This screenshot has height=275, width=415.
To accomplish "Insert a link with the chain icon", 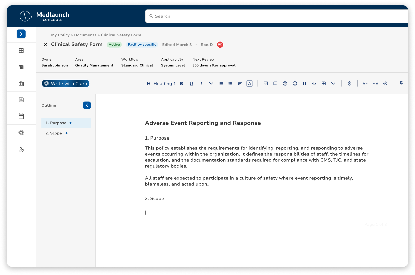I will [x=349, y=84].
